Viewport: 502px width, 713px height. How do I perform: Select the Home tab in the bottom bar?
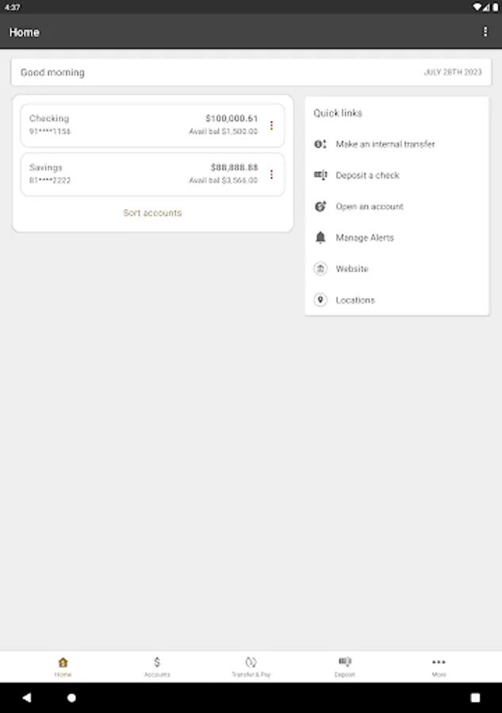63,666
